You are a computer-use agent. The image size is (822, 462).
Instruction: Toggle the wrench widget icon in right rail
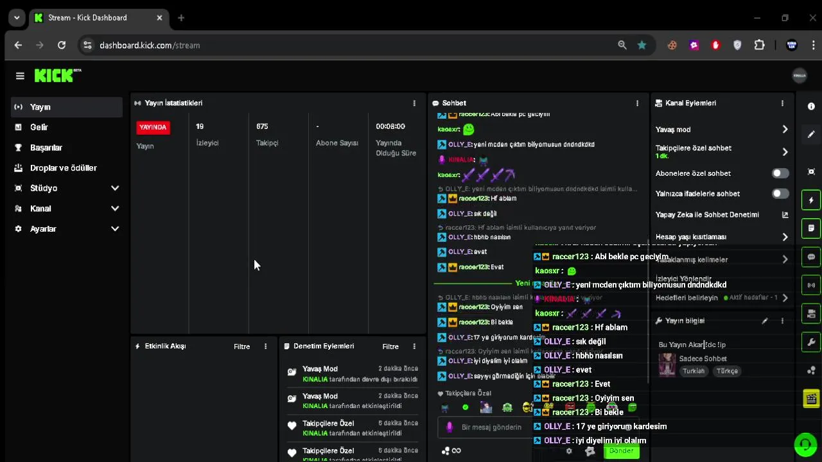click(811, 342)
